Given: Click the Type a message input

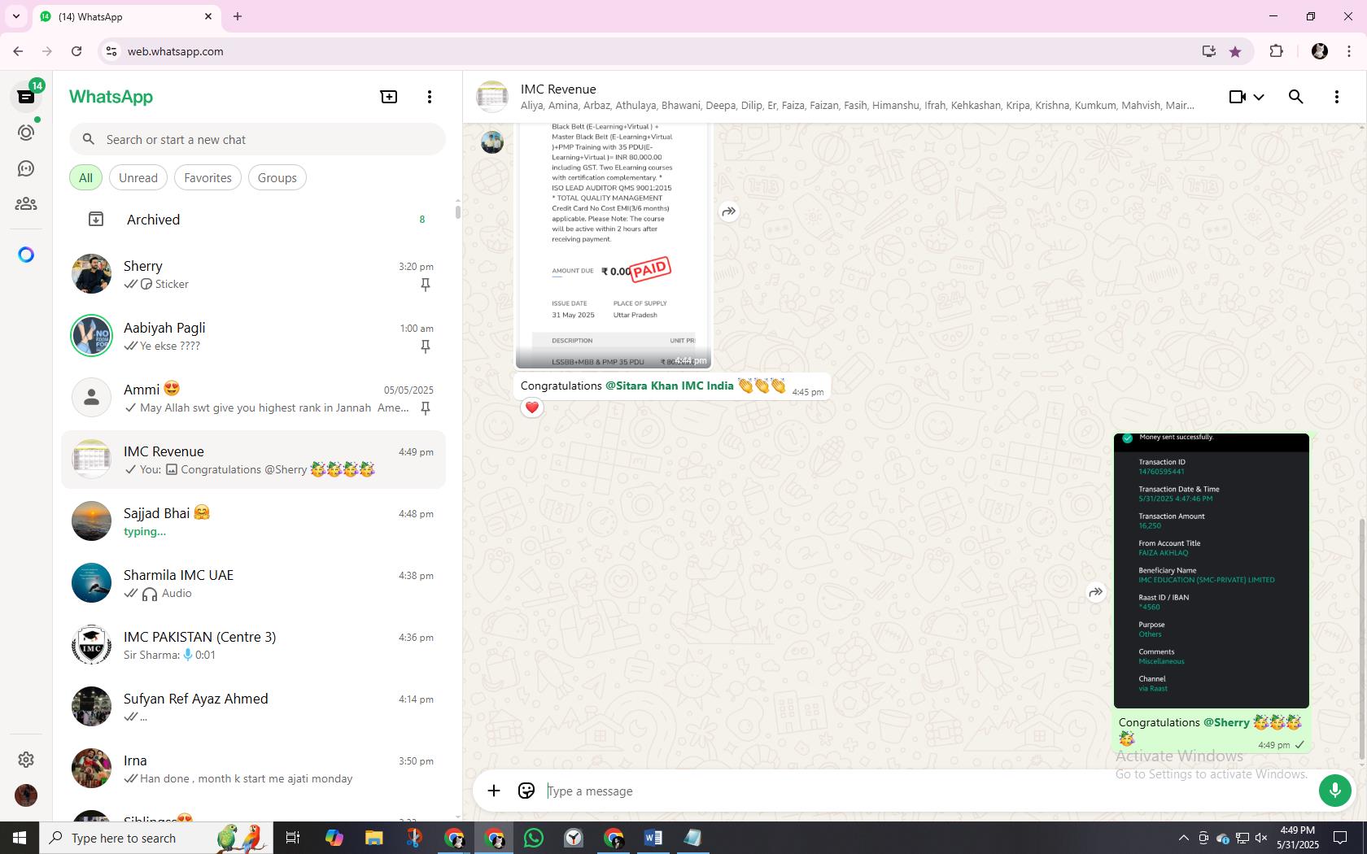Looking at the screenshot, I should 926,791.
